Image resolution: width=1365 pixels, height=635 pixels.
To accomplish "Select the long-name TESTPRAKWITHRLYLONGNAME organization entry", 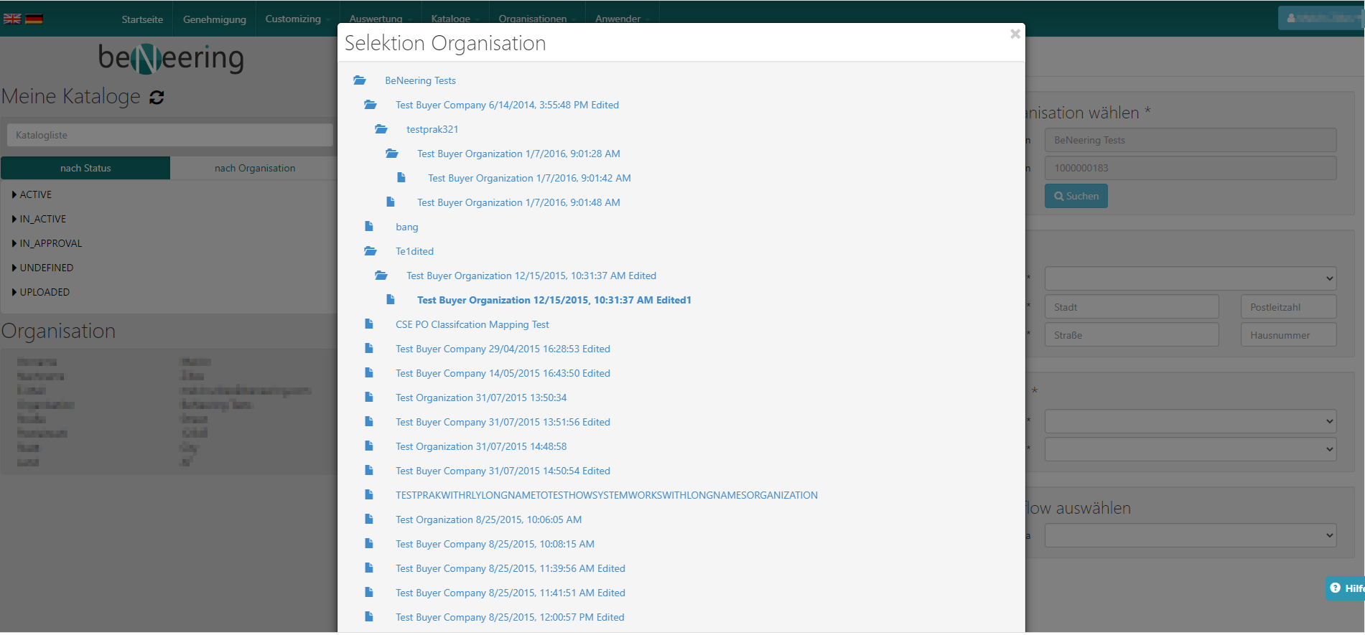I will [x=606, y=495].
